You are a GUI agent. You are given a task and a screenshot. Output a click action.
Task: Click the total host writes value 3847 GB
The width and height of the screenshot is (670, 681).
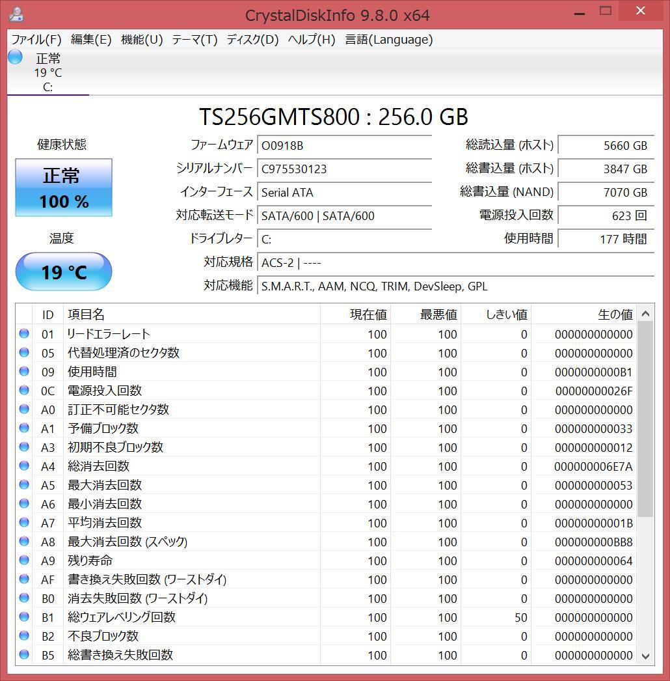606,169
